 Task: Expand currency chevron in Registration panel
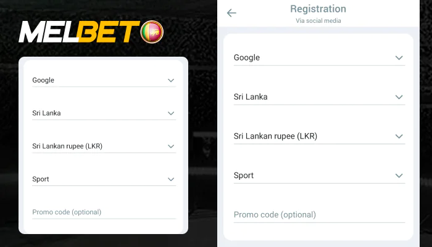click(399, 136)
